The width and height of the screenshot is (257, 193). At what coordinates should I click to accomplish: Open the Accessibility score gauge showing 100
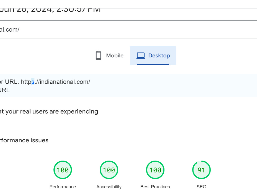109,170
